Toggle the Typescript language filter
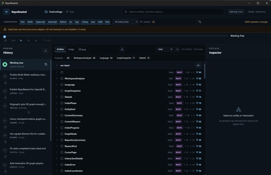Screen dimensions: 271x175 pyautogui.click(x=40, y=22)
